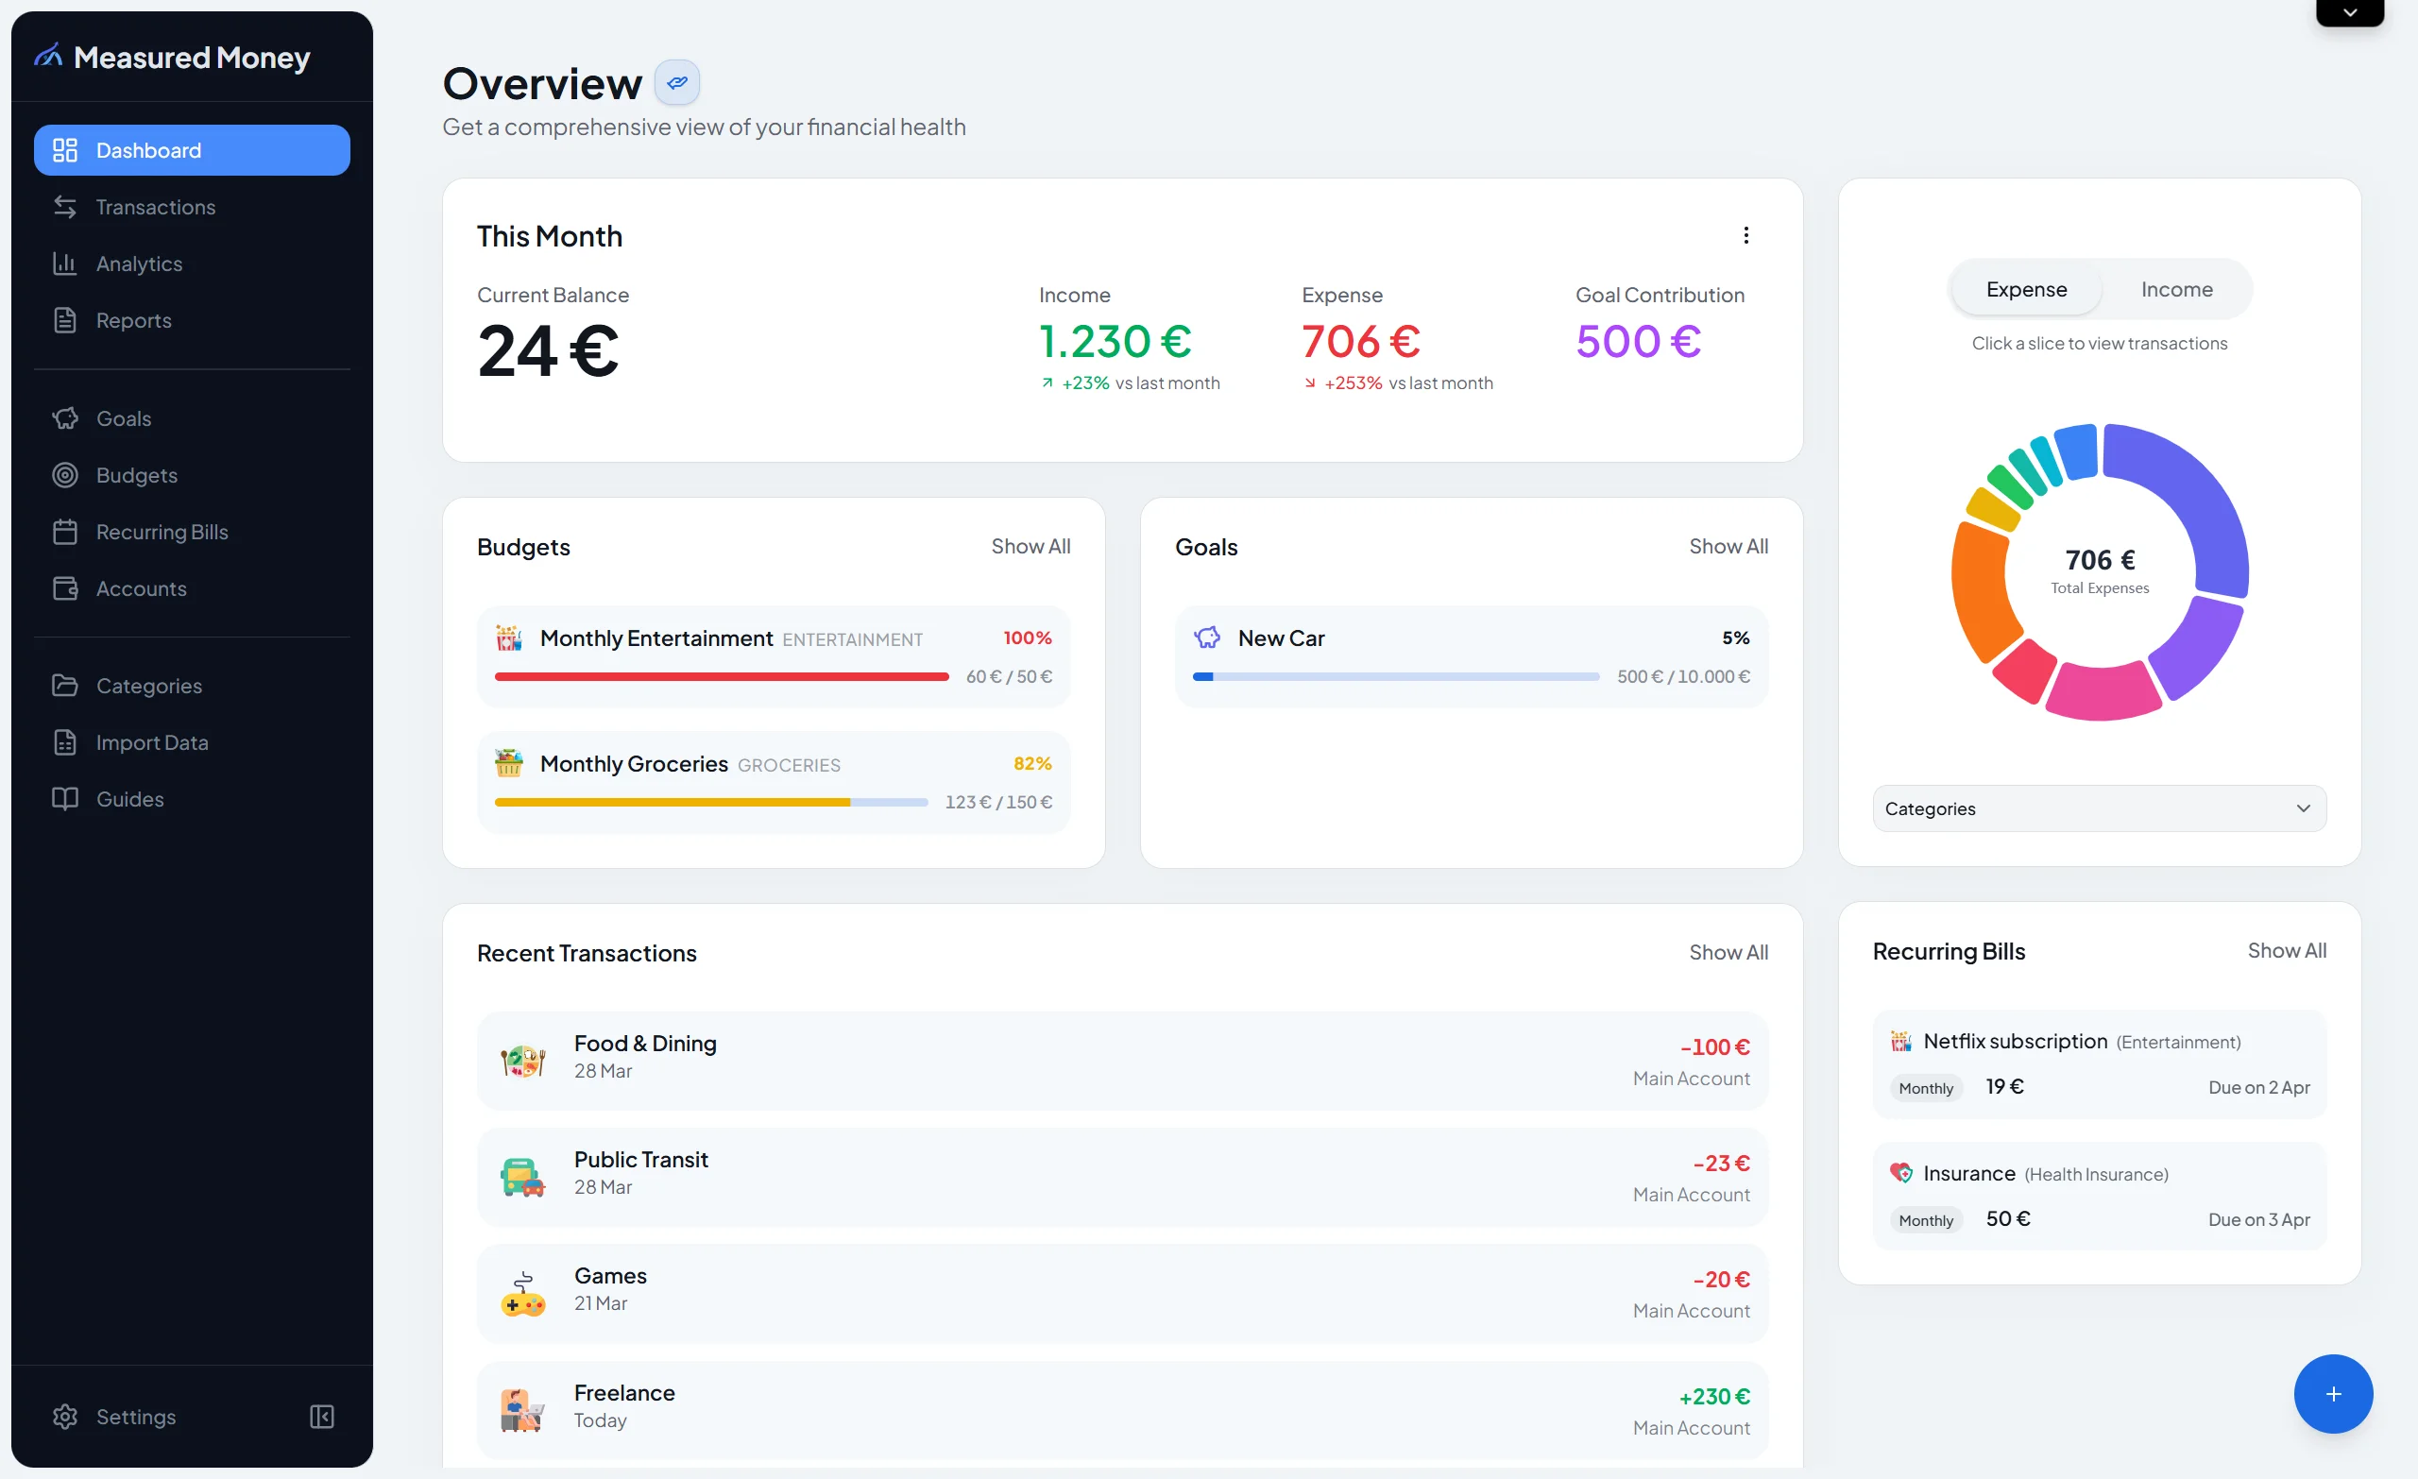Viewport: 2418px width, 1479px height.
Task: Open Recurring Bills from the sidebar
Action: coord(161,531)
